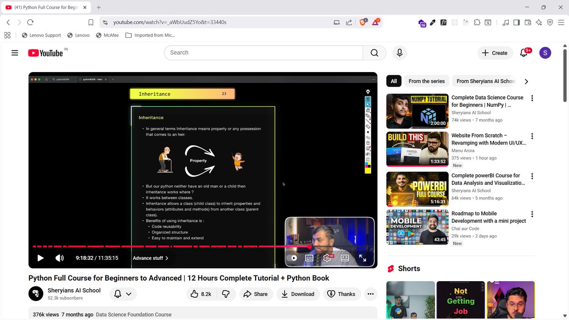
Task: Bookmark this page
Action: tap(91, 22)
